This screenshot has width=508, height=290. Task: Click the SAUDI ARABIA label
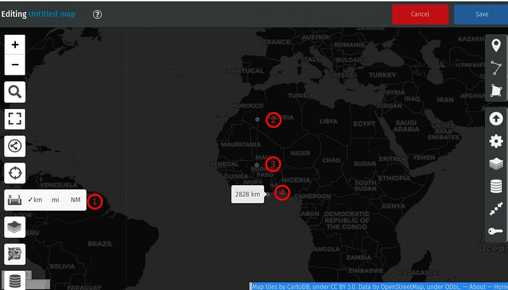pyautogui.click(x=406, y=126)
